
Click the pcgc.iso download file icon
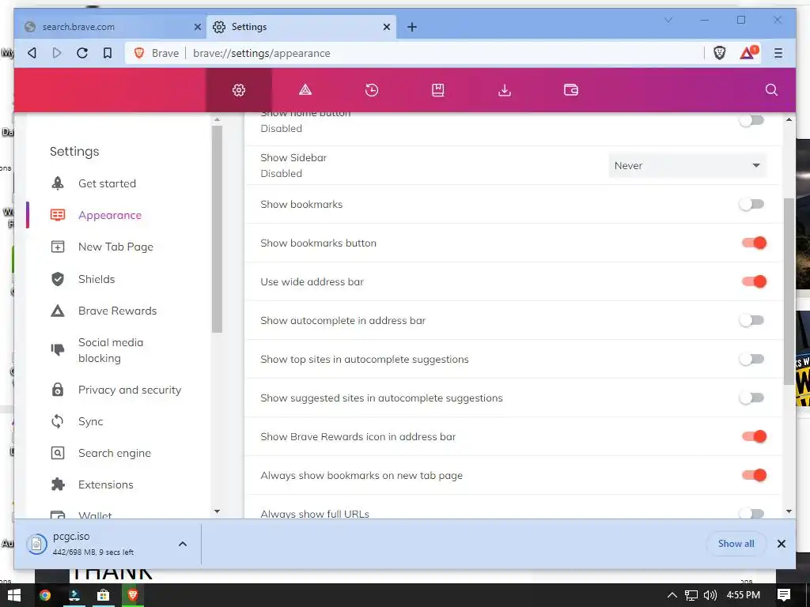(36, 544)
